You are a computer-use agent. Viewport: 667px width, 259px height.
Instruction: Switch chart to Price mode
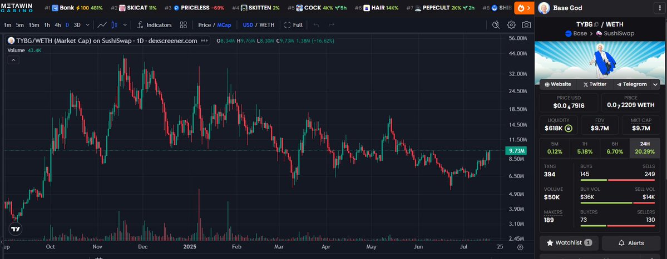click(x=204, y=25)
